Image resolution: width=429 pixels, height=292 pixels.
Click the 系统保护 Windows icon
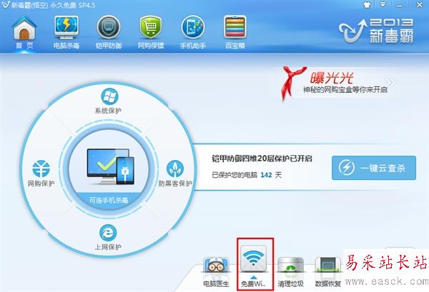click(109, 96)
